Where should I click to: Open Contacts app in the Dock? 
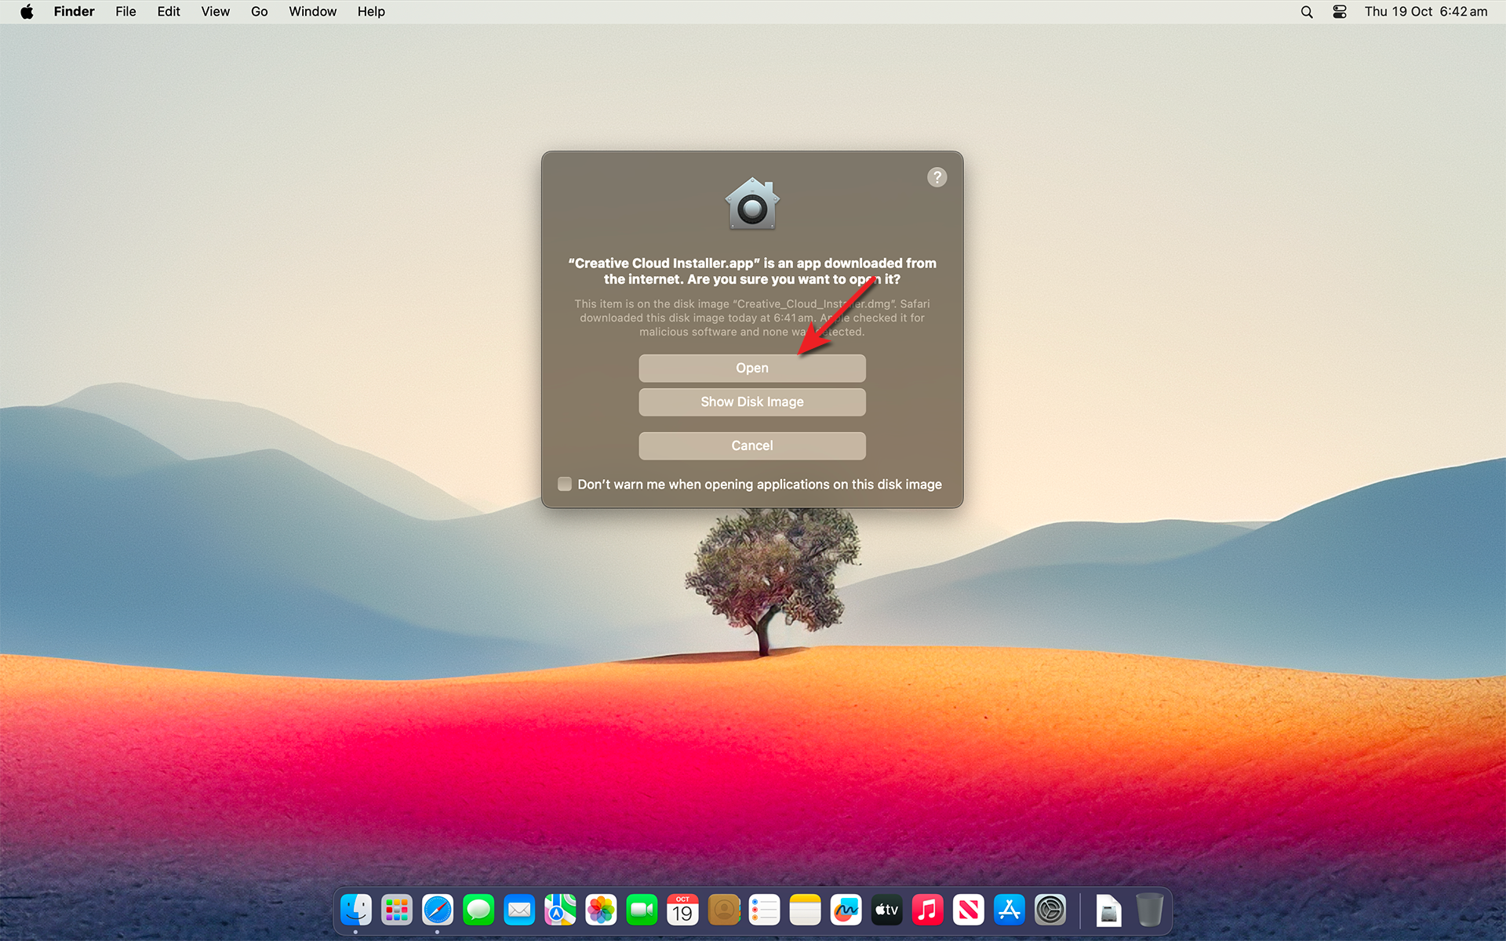[x=724, y=910]
